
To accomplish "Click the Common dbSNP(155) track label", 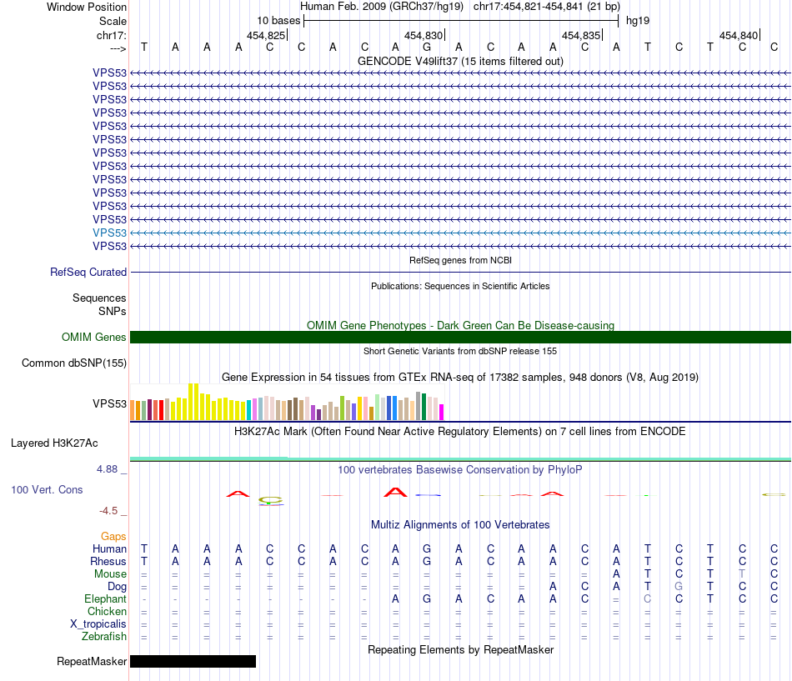I will (x=73, y=363).
